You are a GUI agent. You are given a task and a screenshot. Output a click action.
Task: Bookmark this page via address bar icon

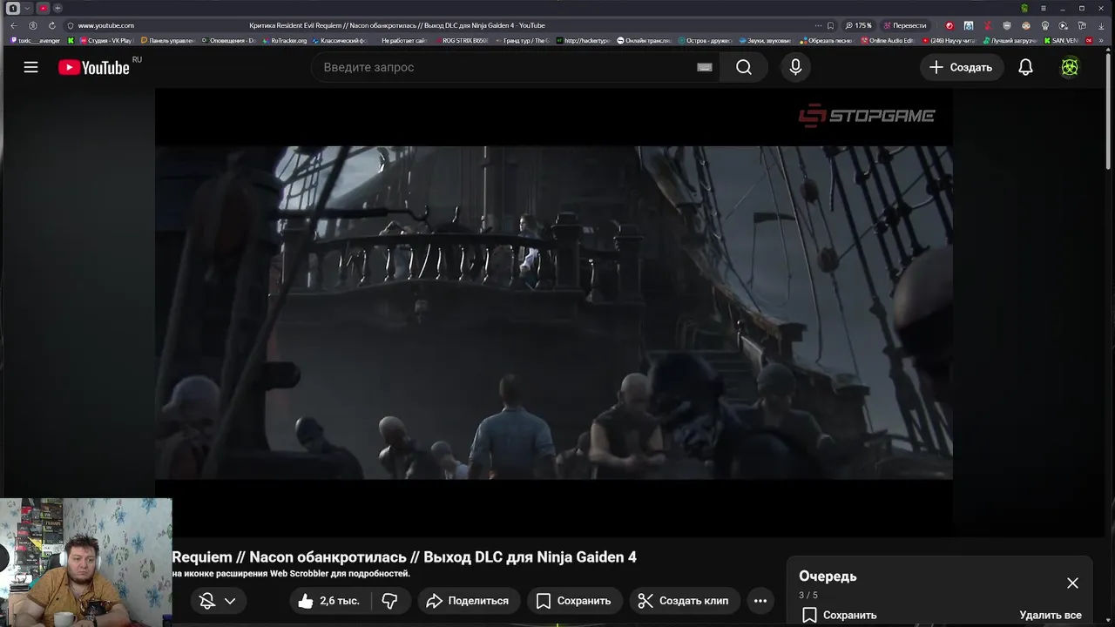click(830, 26)
